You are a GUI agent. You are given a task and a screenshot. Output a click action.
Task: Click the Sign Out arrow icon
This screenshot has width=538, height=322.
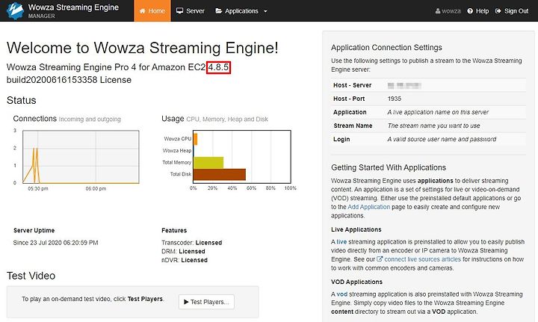[x=498, y=11]
